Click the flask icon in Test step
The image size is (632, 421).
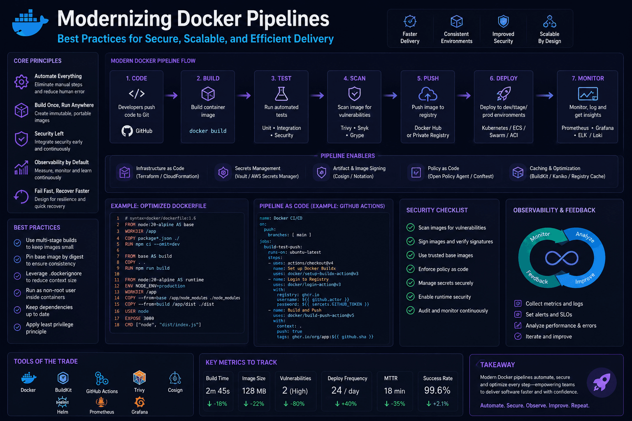281,94
